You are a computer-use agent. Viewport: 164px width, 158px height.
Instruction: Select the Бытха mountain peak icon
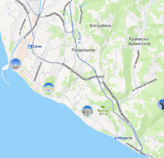[x=103, y=106]
